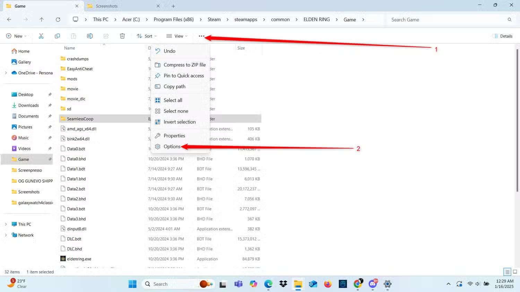520x292 pixels.
Task: Close the Game tab
Action: pos(77,6)
